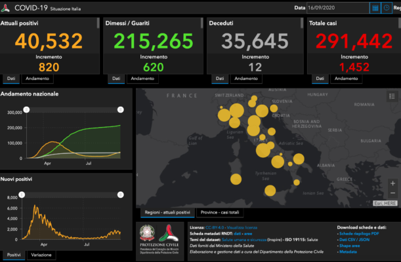Screen dimensions: 401x262
Task: Open the Shape aree link
Action: click(x=349, y=246)
